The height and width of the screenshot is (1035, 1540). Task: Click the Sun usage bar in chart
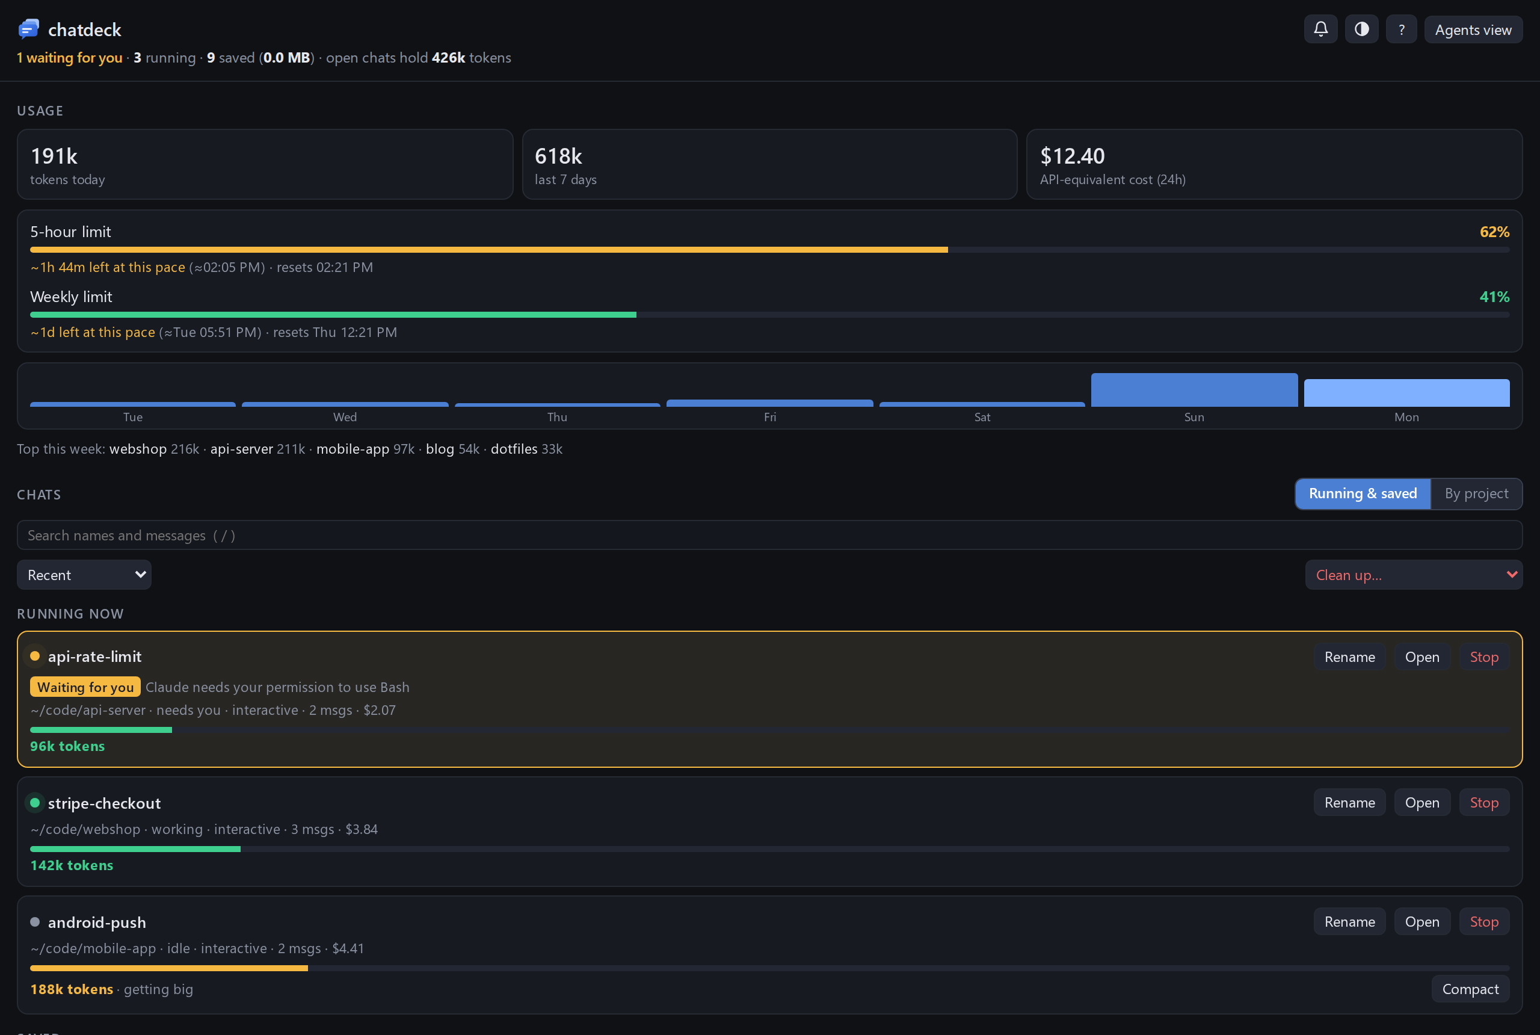(1193, 390)
